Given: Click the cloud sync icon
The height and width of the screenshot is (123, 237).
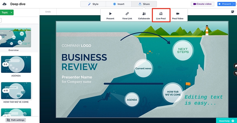Looking at the screenshot, I should click(4, 4).
